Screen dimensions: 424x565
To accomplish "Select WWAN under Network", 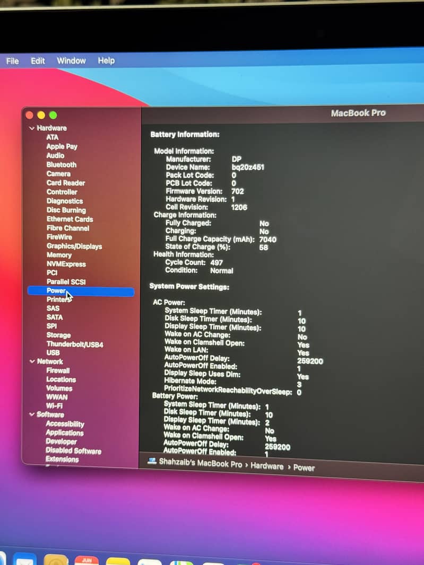I will [x=57, y=397].
